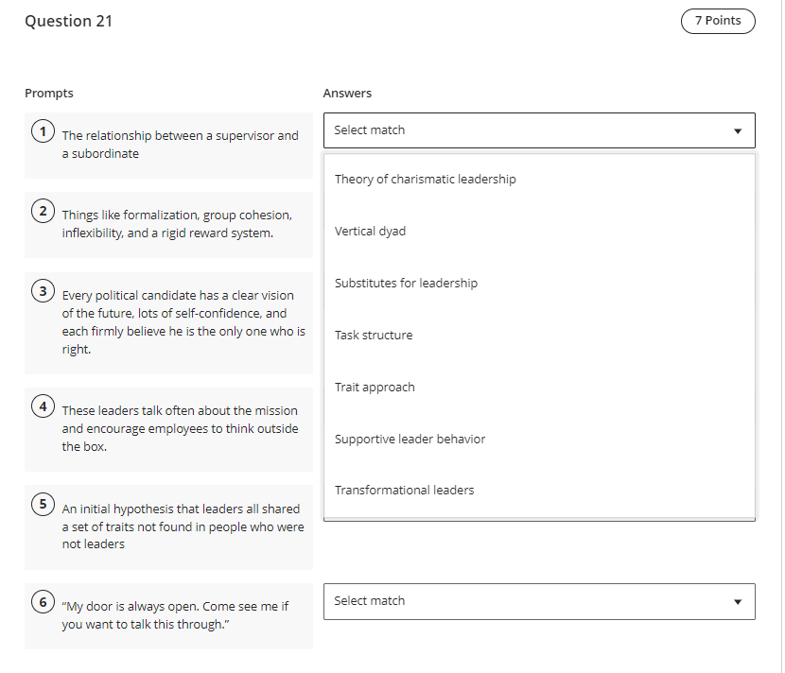Click the '7 Points' badge
This screenshot has height=673, width=785.
[x=718, y=21]
